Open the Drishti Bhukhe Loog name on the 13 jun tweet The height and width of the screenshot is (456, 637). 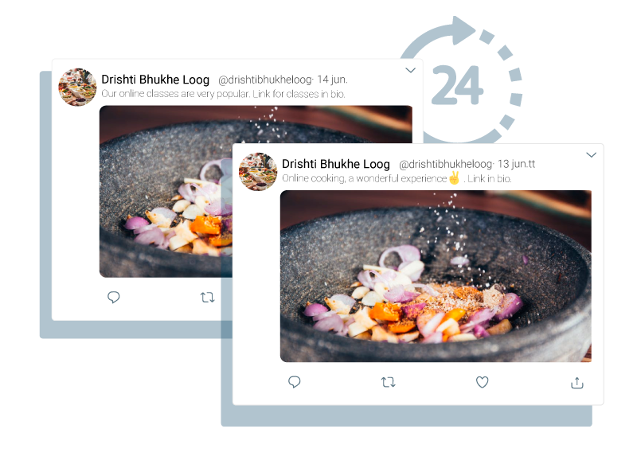(336, 164)
